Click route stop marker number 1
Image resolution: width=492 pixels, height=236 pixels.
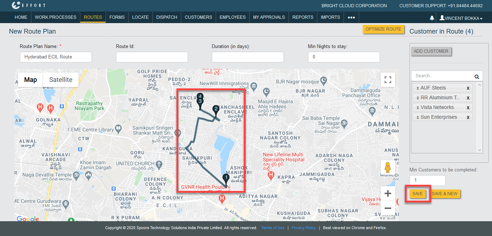point(226,178)
